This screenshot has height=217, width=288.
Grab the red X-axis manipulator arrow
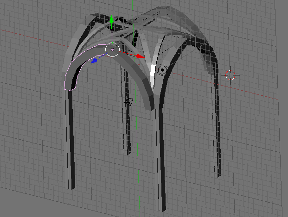click(x=141, y=56)
